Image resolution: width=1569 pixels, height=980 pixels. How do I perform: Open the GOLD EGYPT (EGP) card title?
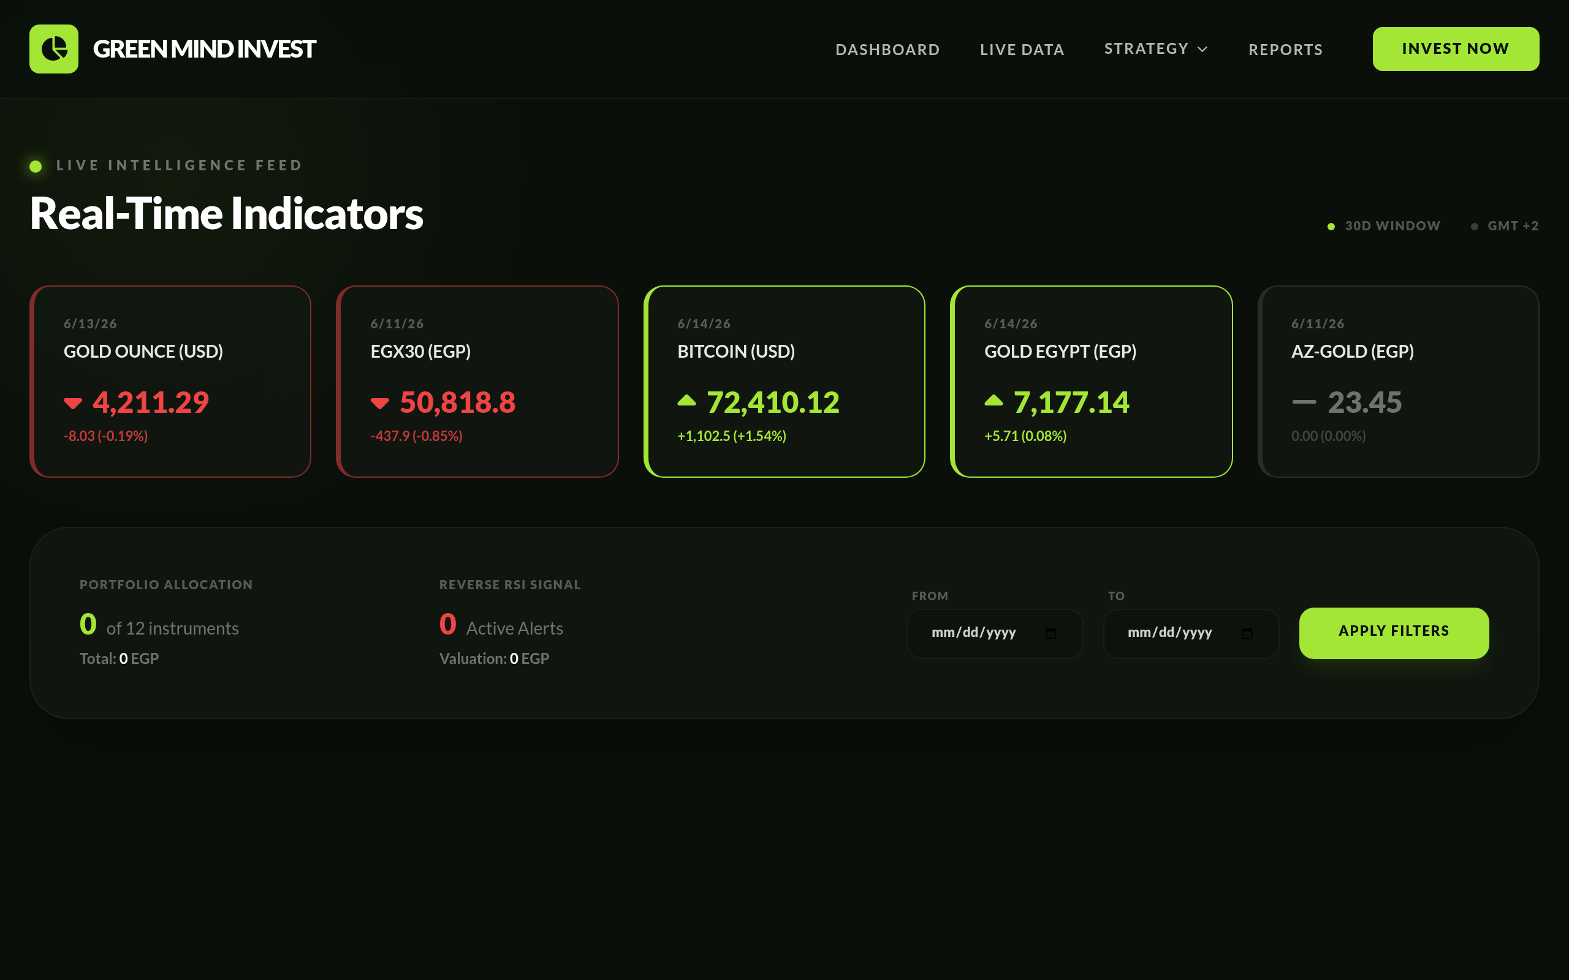point(1060,352)
